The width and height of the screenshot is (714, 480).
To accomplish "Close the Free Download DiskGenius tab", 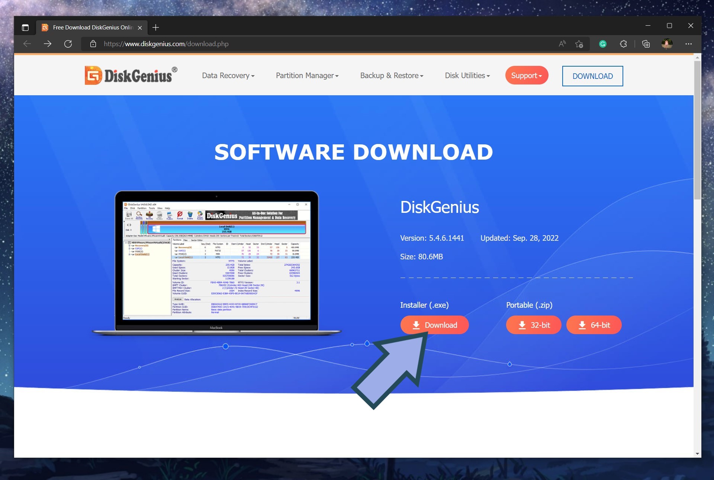I will [140, 28].
